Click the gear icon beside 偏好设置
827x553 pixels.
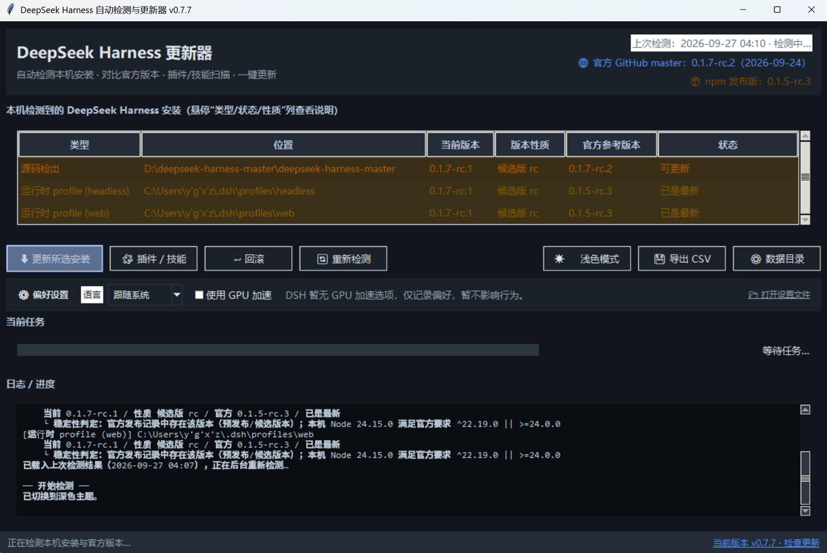[24, 295]
